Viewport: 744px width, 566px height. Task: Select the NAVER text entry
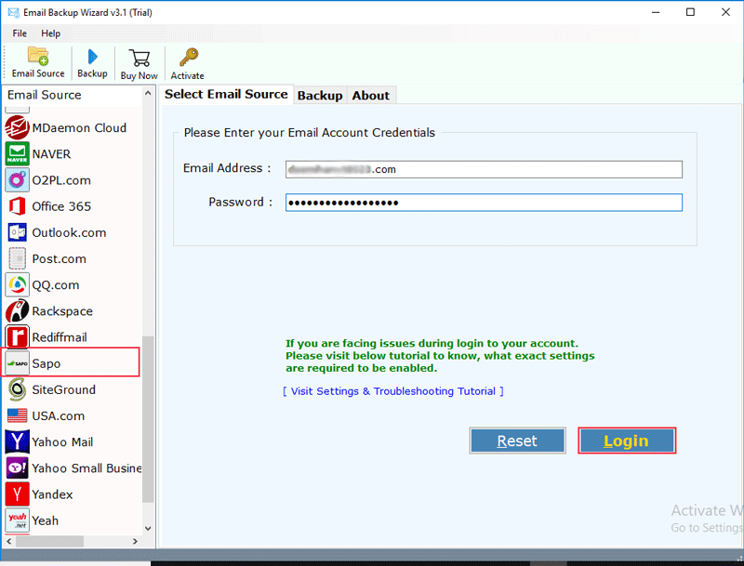(x=51, y=154)
